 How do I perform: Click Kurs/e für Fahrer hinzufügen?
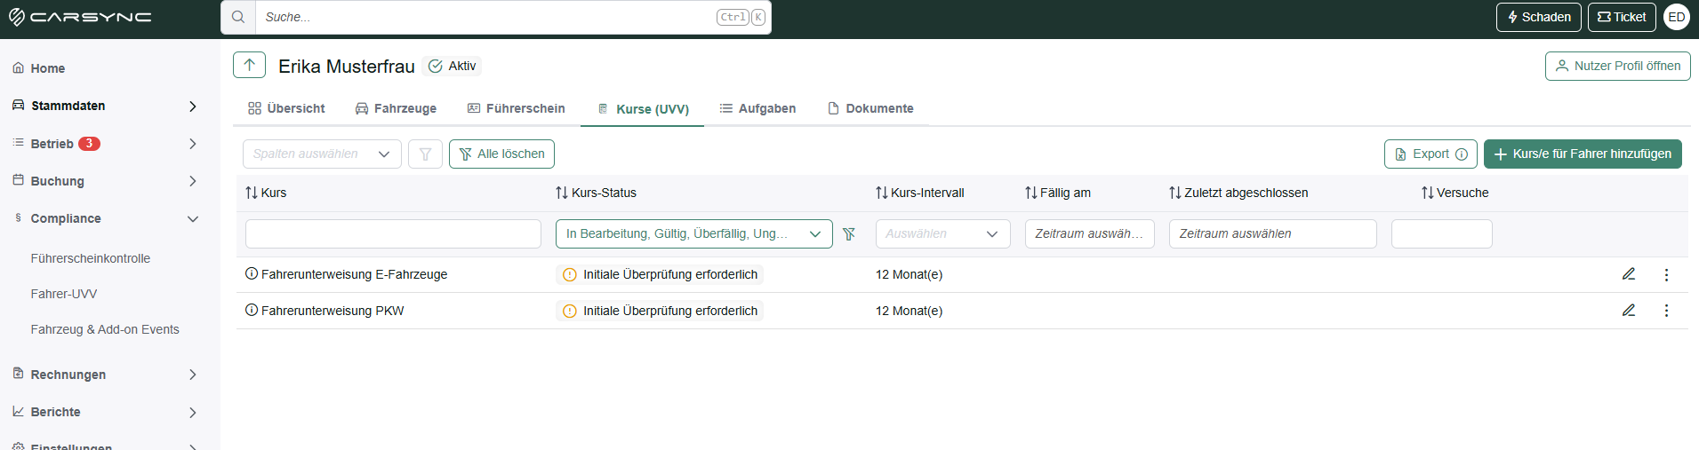pyautogui.click(x=1583, y=154)
